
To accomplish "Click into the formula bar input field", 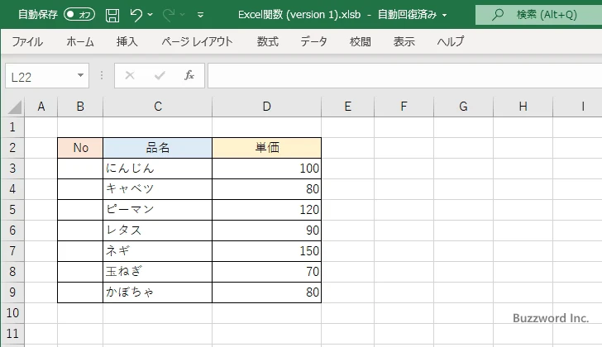I will [397, 75].
